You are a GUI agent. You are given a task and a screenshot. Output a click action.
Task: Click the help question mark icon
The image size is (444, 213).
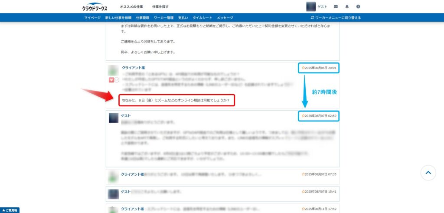(358, 7)
